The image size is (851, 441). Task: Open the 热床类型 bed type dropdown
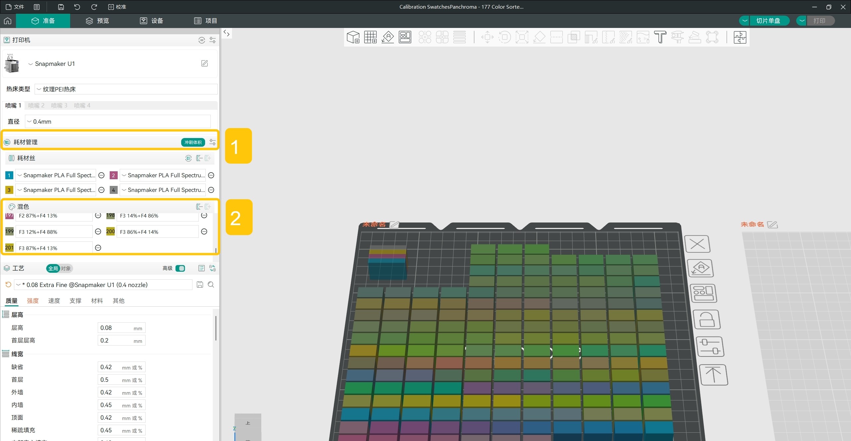pos(126,89)
